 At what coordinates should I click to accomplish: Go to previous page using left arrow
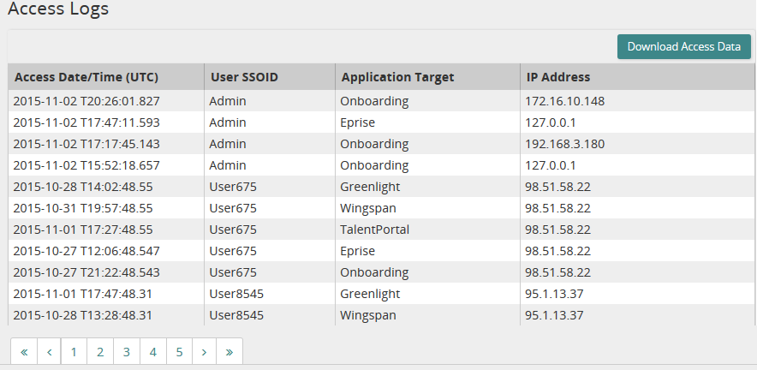49,351
